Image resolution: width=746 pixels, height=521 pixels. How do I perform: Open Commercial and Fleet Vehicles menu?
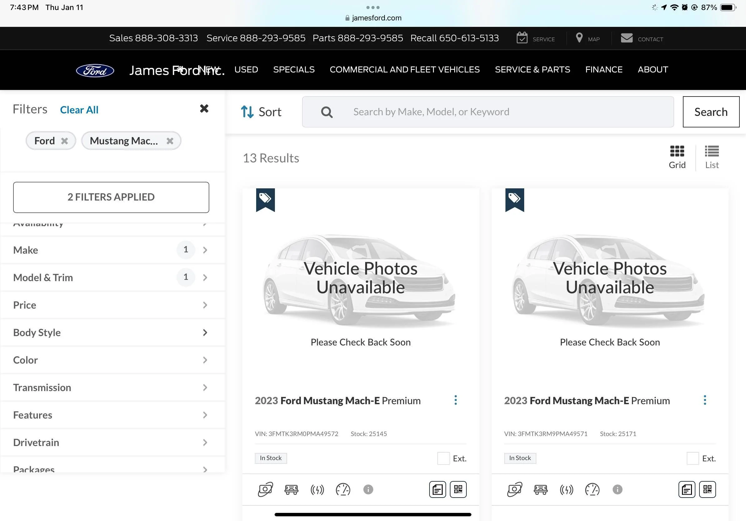click(x=405, y=70)
